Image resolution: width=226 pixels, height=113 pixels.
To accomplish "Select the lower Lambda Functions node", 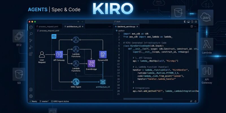I will tap(76, 64).
